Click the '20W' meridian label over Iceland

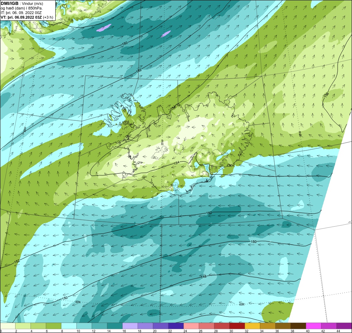pos(162,142)
